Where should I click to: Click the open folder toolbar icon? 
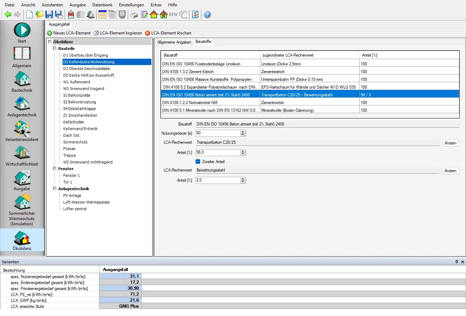[x=39, y=14]
